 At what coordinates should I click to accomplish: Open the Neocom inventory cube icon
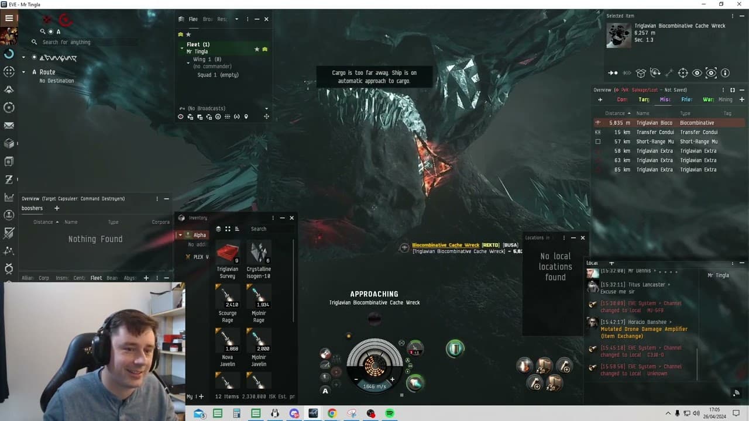click(9, 143)
